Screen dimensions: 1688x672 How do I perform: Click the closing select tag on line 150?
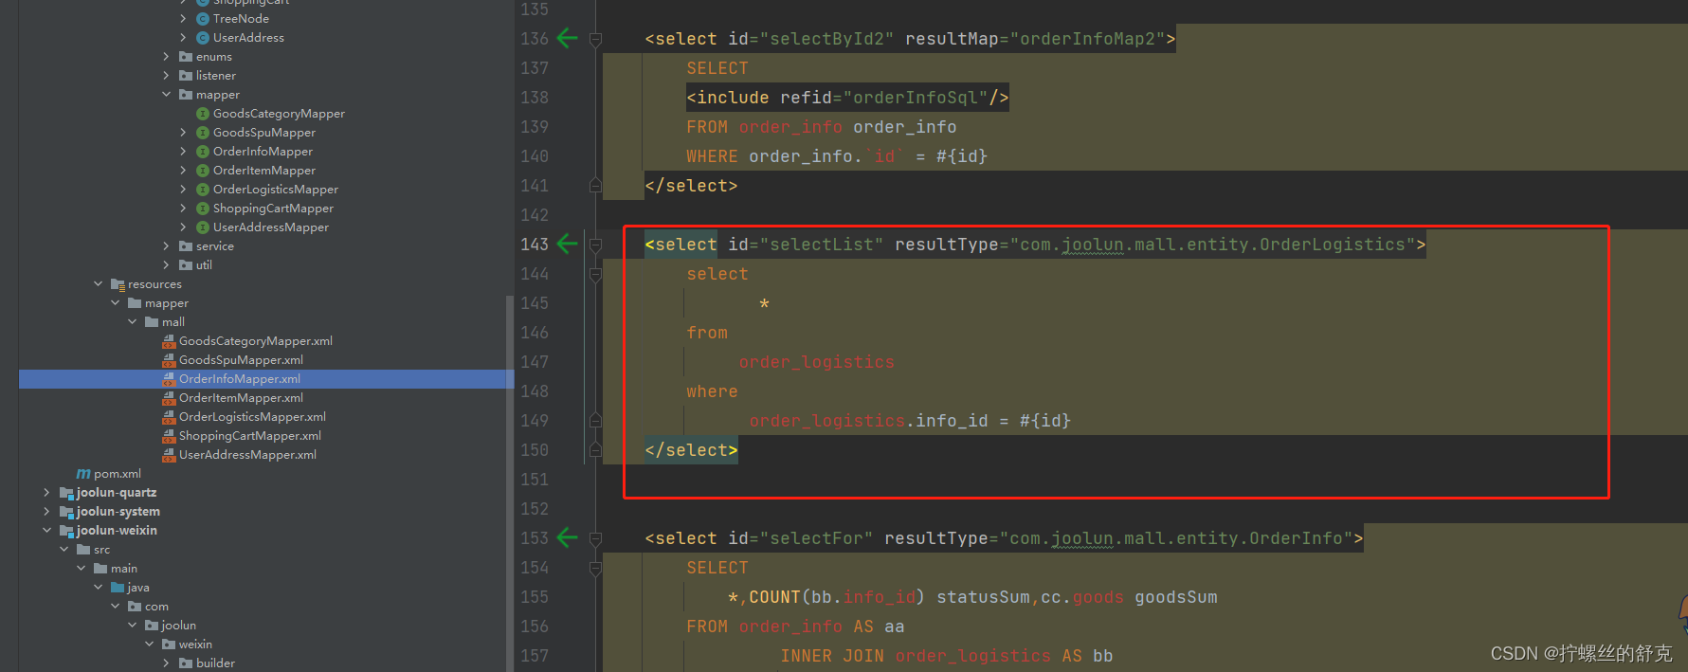pos(691,450)
